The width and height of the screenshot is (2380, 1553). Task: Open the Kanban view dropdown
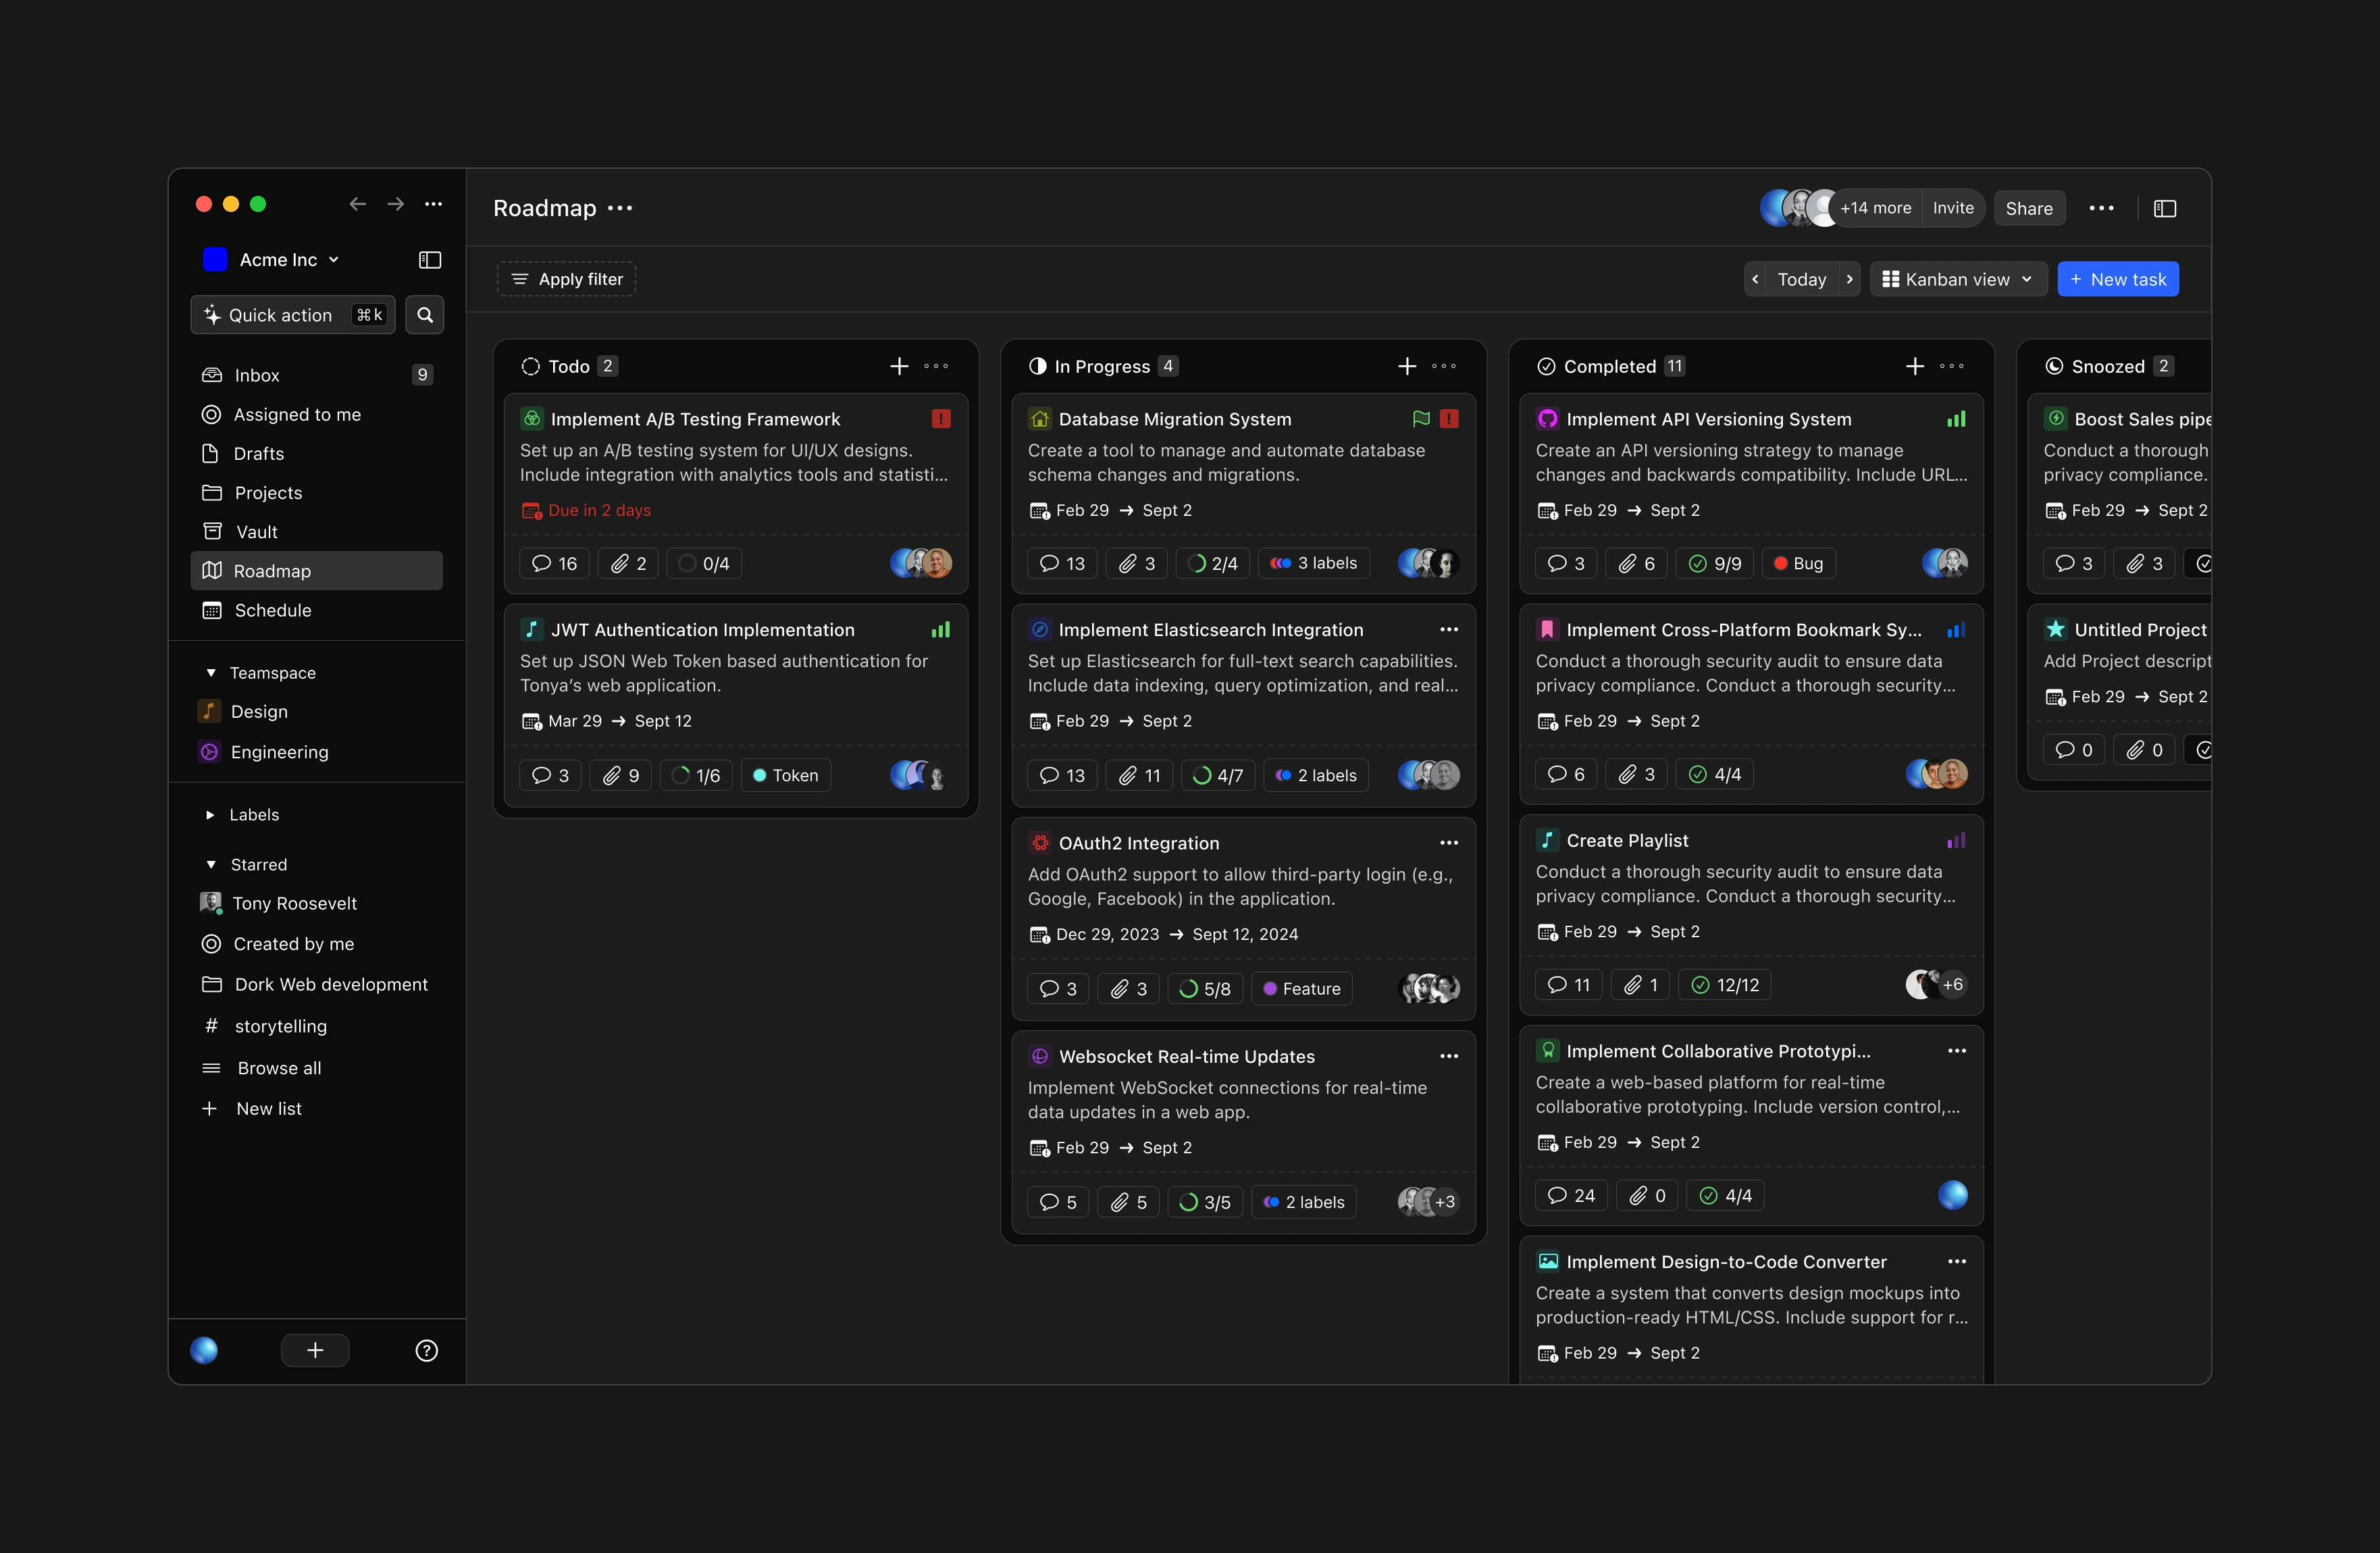[x=1957, y=279]
